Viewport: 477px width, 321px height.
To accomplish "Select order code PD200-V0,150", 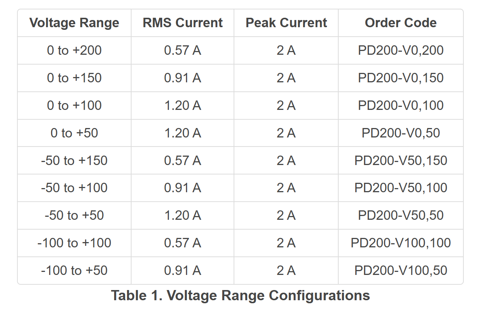I will tap(401, 78).
